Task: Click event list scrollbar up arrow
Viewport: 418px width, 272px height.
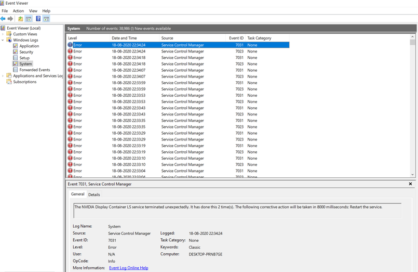Action: 412,36
